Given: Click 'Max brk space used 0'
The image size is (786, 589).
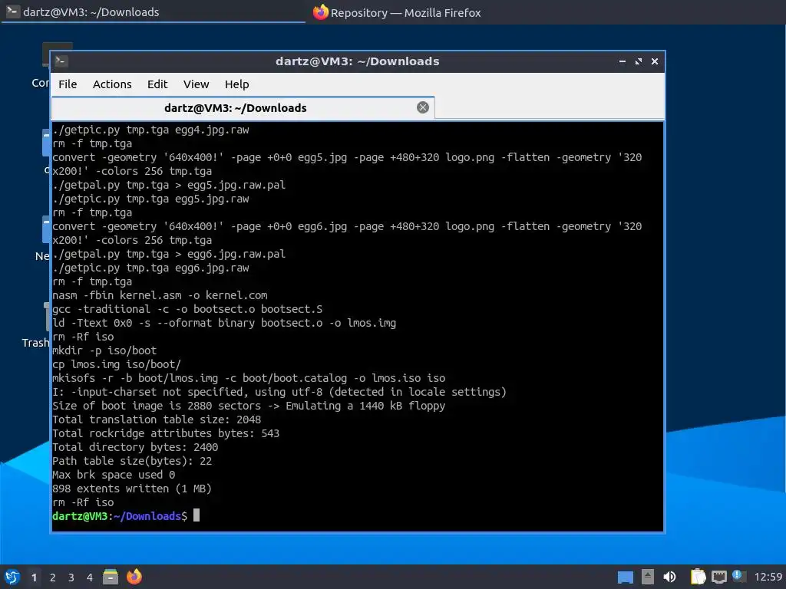Looking at the screenshot, I should click(x=114, y=474).
